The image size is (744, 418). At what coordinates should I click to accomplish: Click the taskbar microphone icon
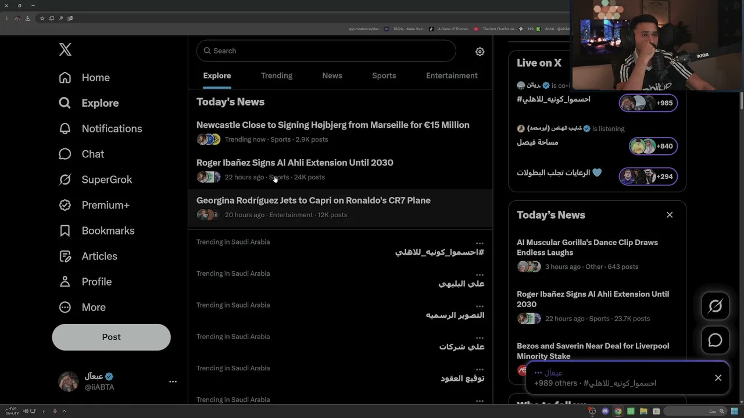(55, 411)
